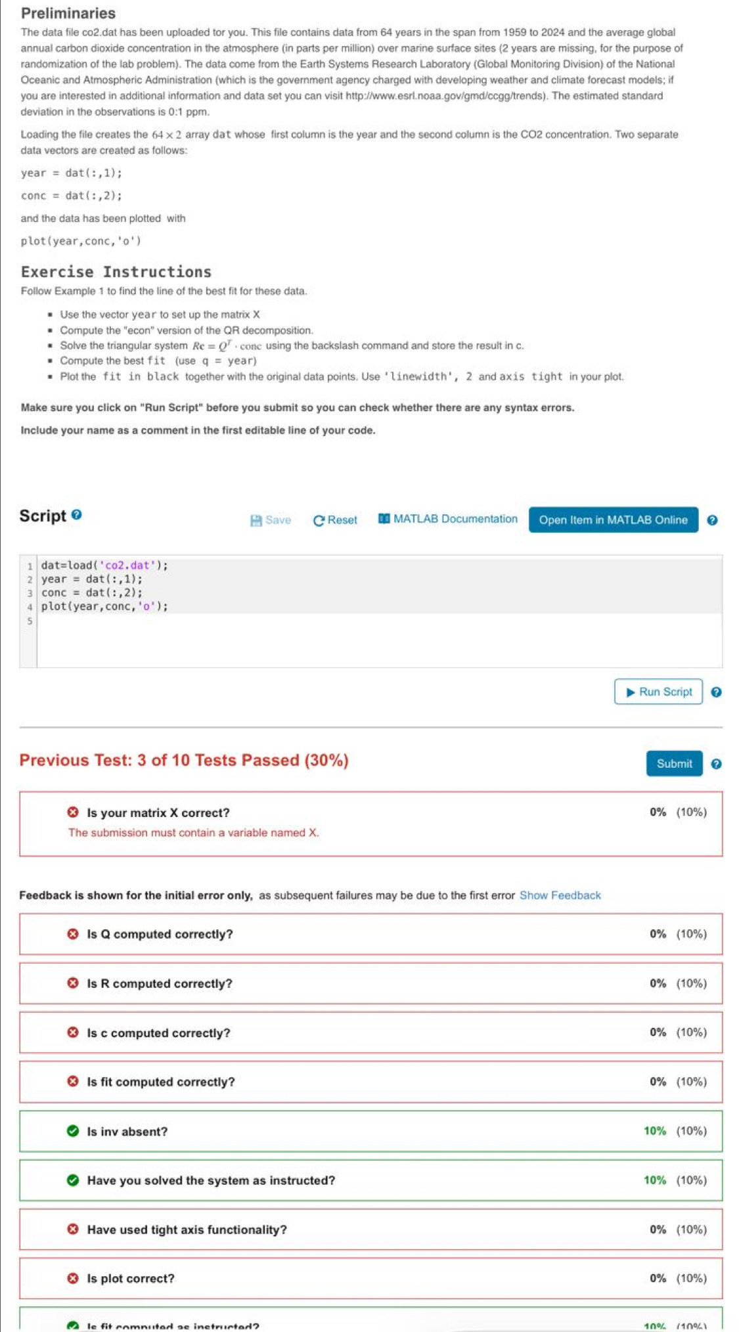
Task: Expand the 'Is R computed correctly?' test
Action: 160,984
